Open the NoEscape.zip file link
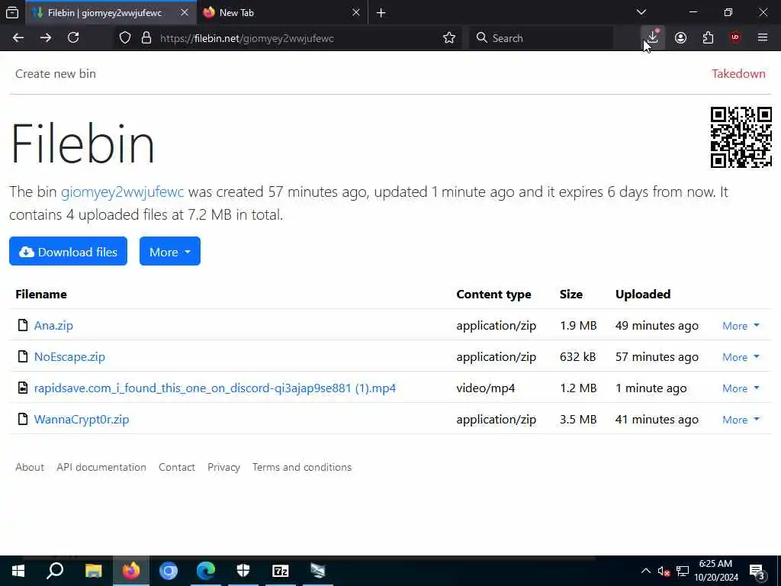 (69, 357)
